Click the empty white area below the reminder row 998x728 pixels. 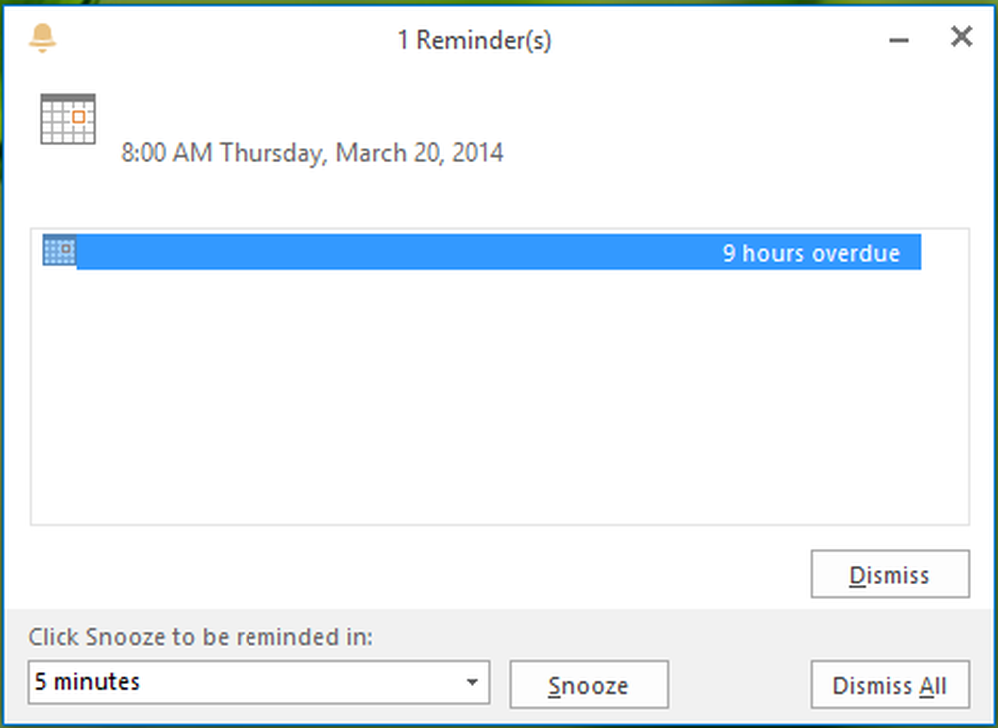click(x=499, y=399)
